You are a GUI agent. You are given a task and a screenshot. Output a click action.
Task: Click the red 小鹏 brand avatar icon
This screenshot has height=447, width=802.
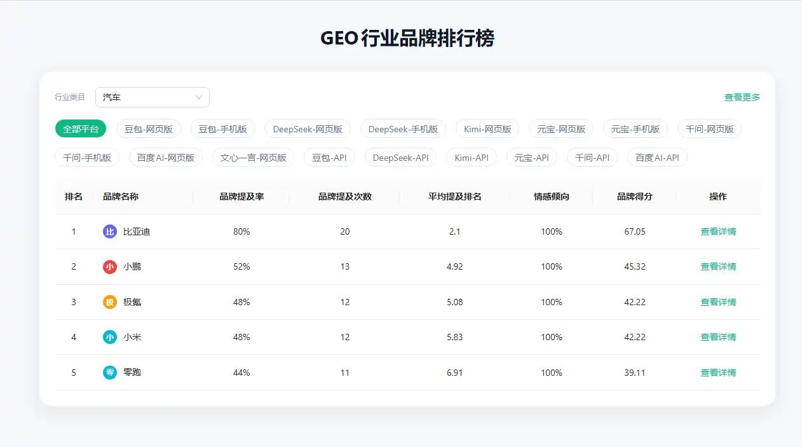110,266
